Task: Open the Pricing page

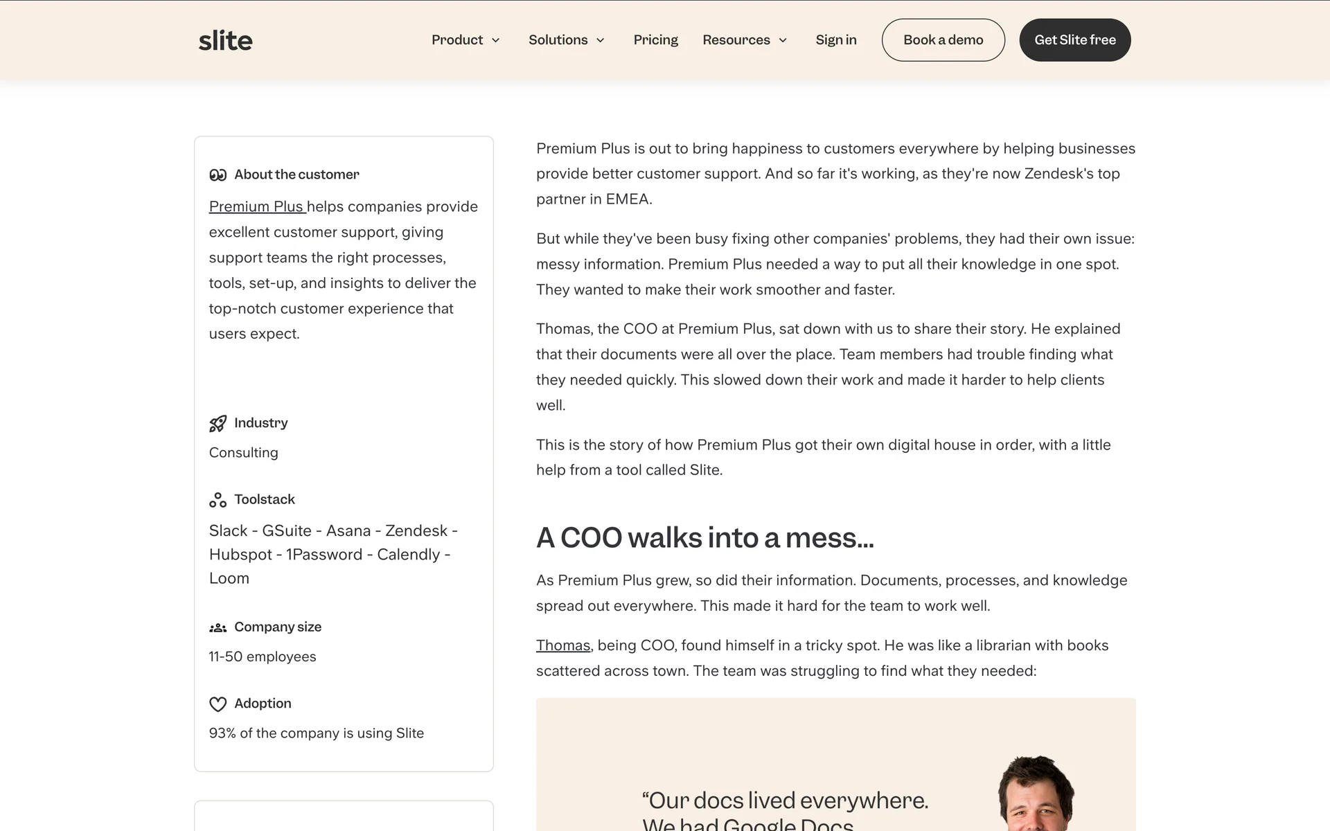Action: coord(655,40)
